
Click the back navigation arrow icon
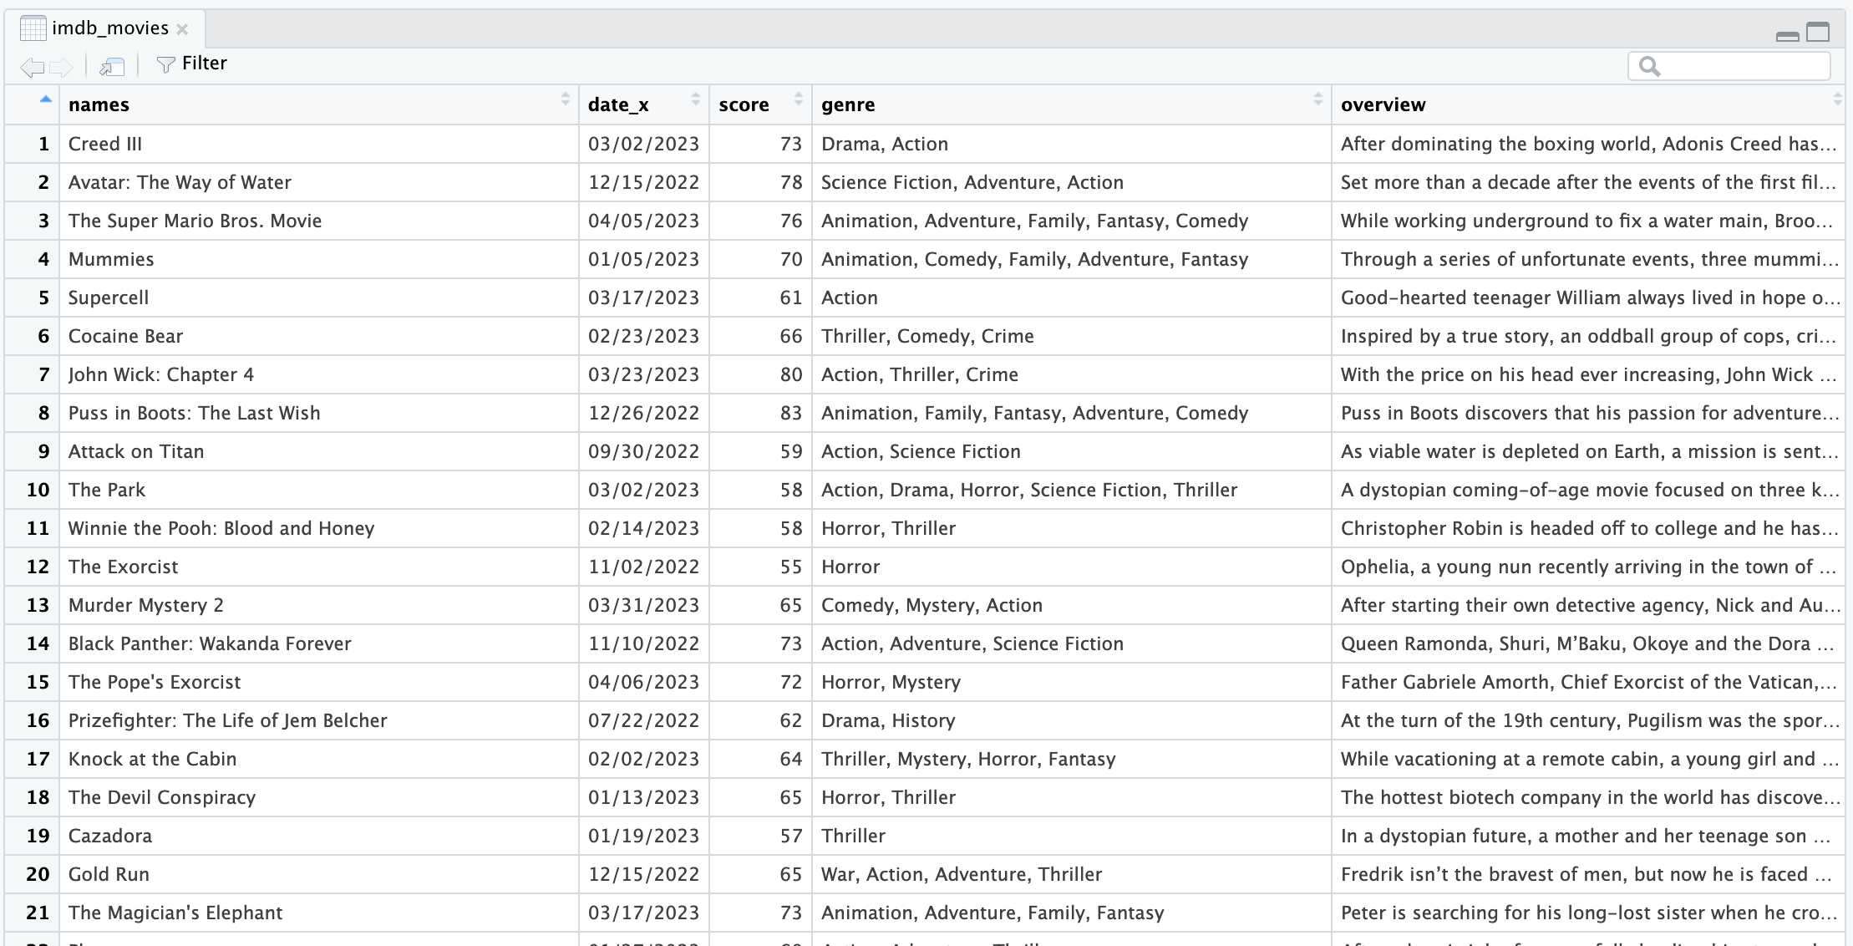(32, 67)
